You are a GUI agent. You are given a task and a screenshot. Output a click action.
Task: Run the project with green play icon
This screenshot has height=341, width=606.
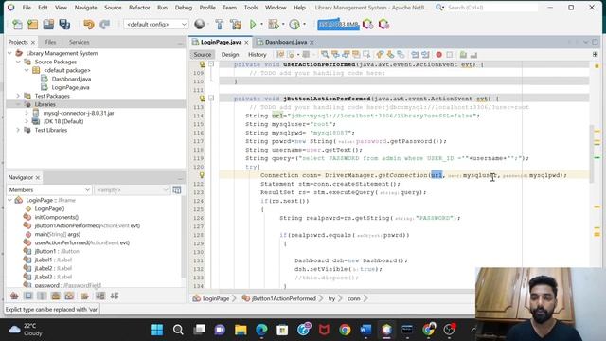coord(253,25)
